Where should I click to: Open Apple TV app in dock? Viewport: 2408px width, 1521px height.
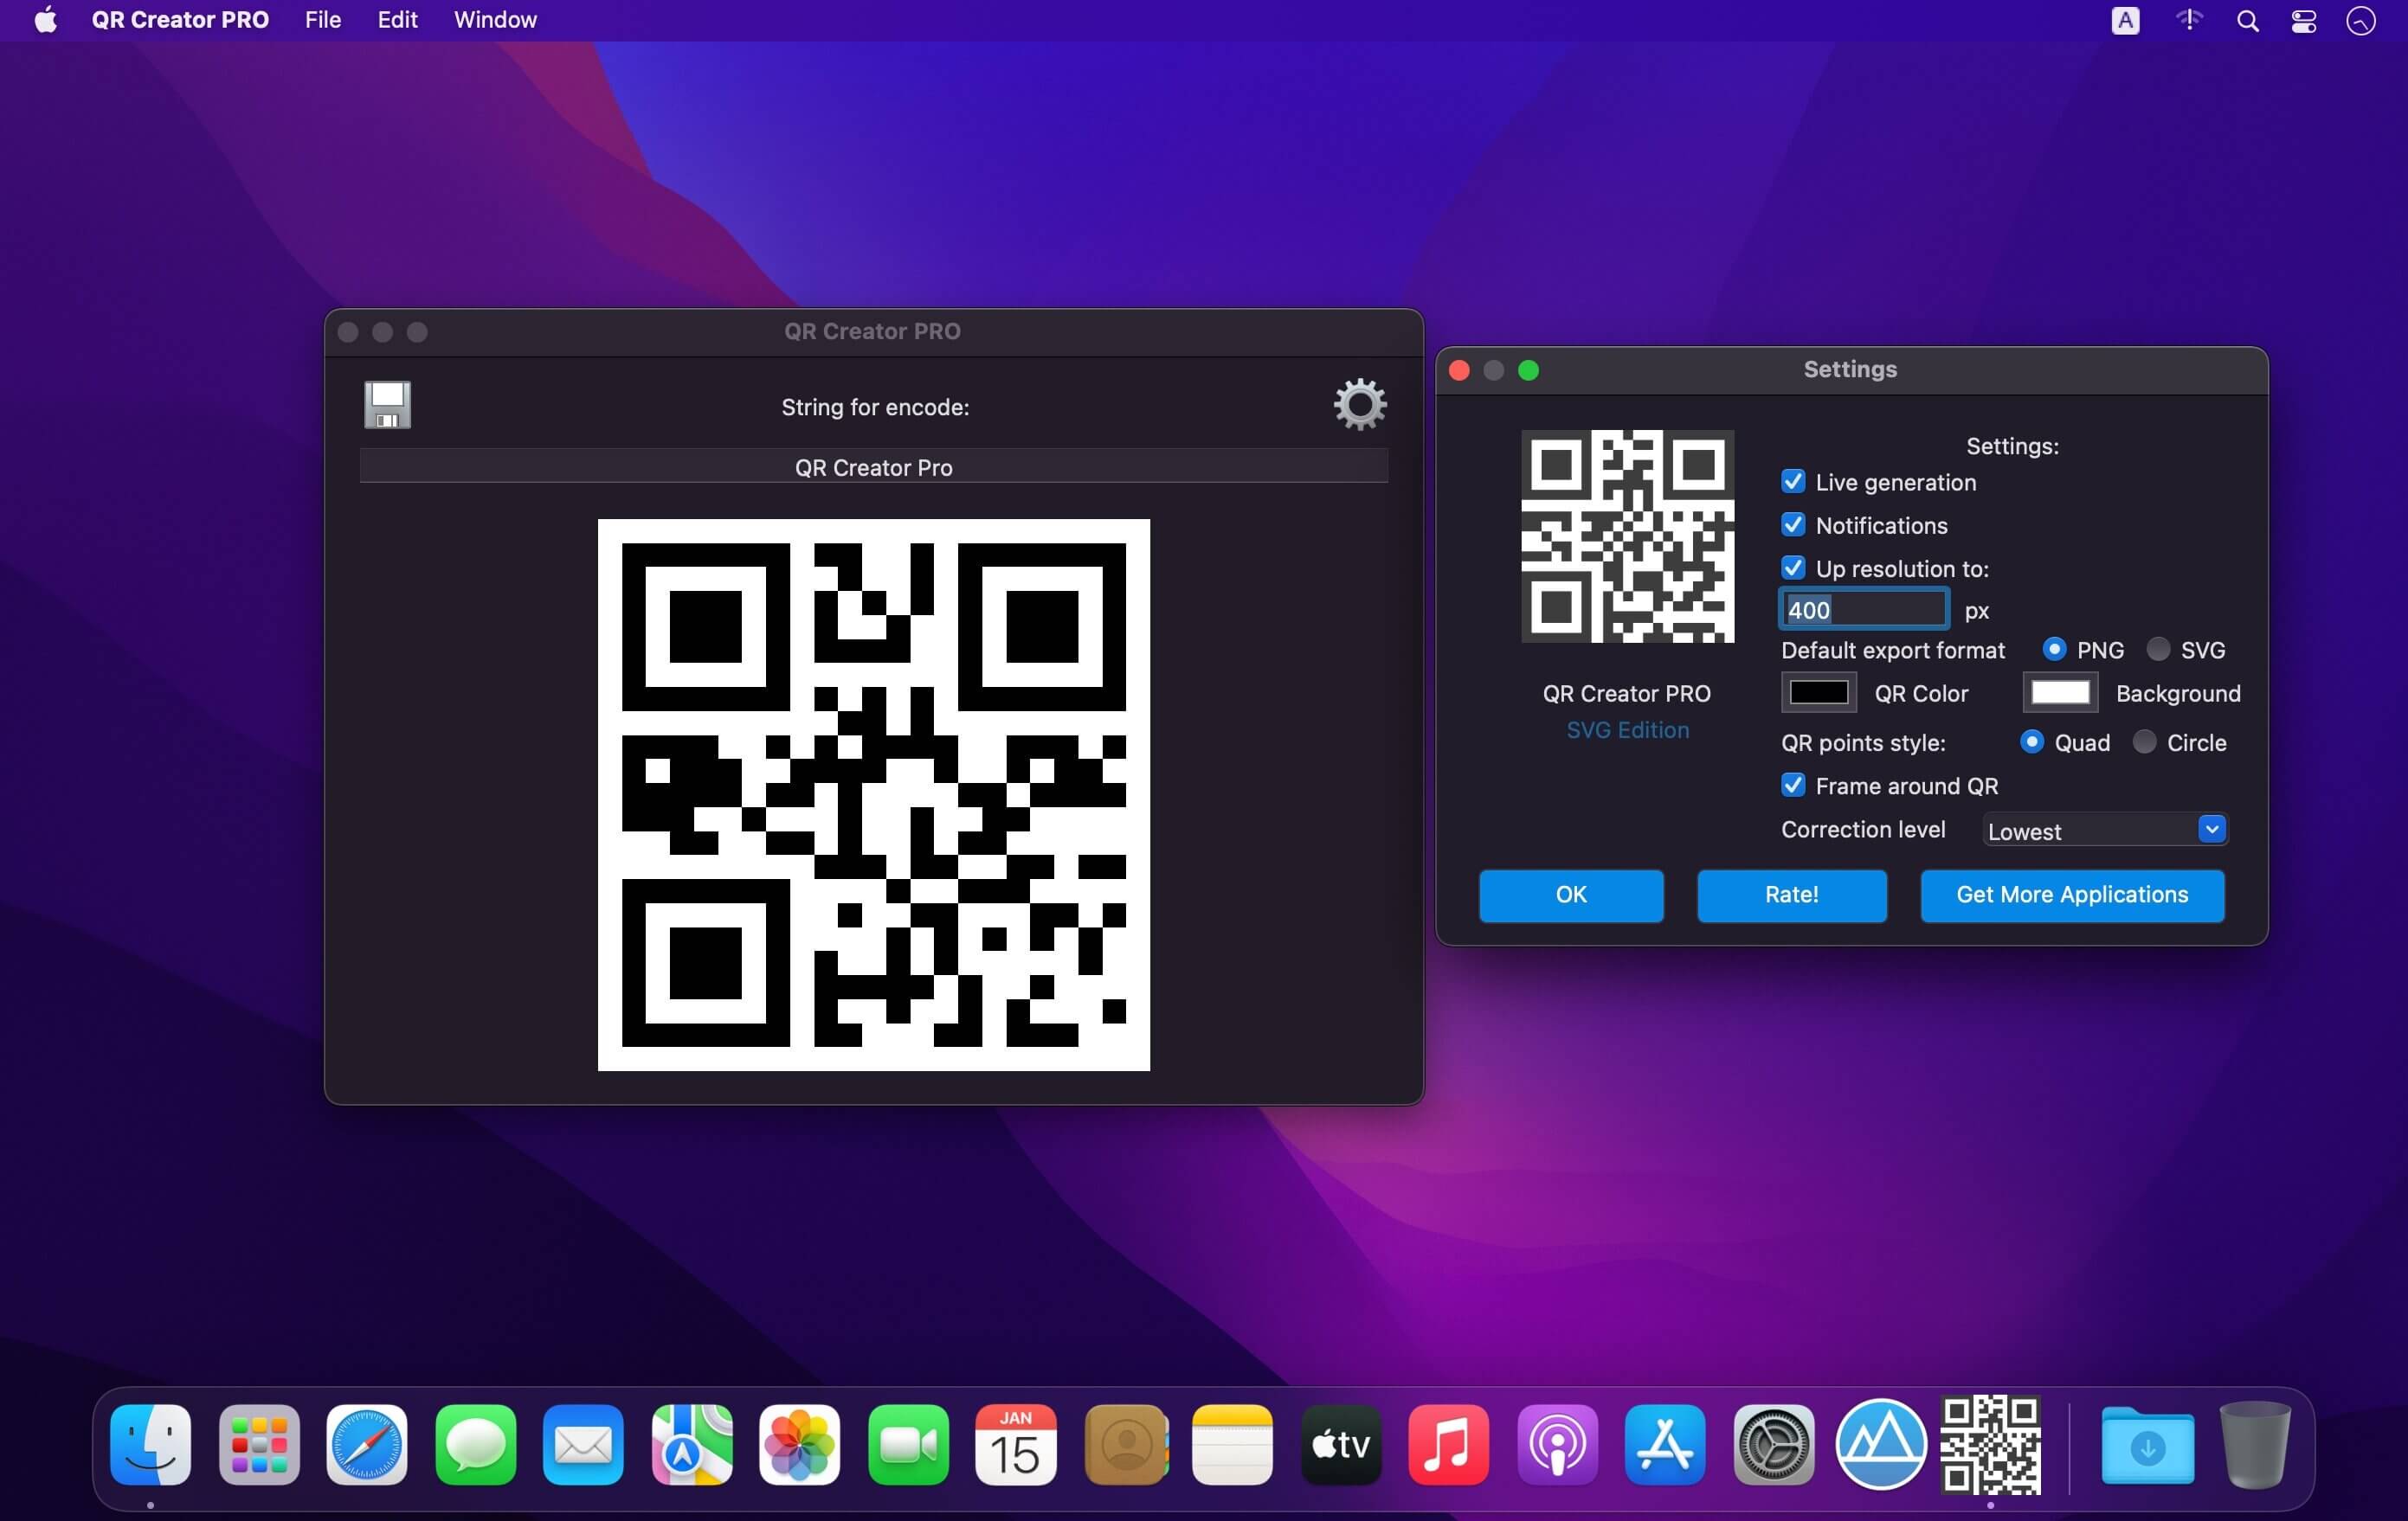(1341, 1444)
